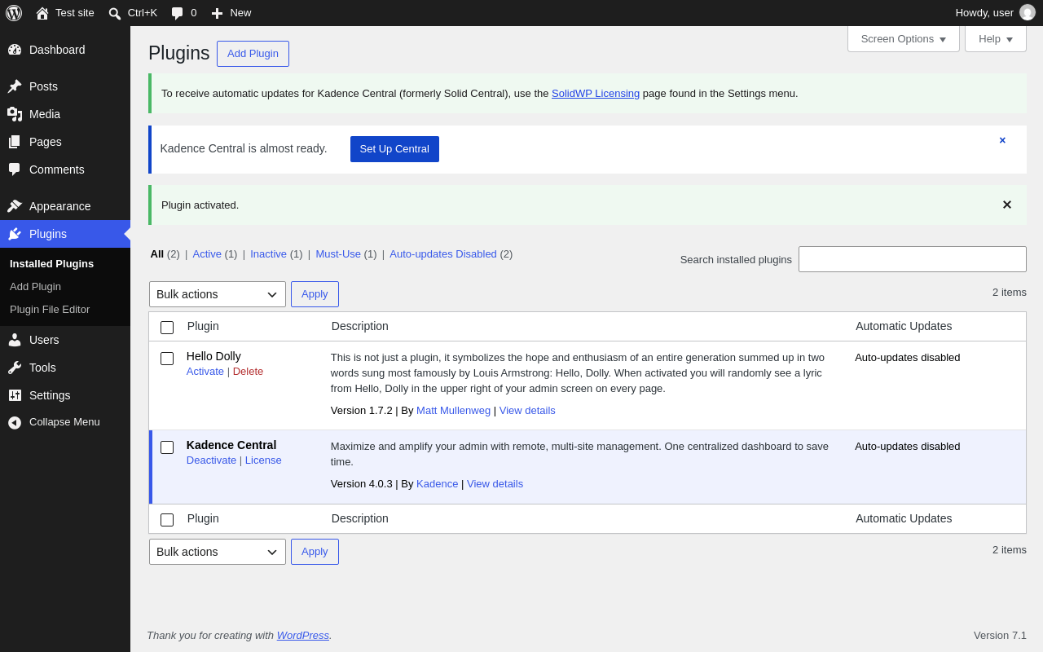Screen dimensions: 1043x652
Task: Open the SolidWP Licensing link
Action: [x=596, y=94]
